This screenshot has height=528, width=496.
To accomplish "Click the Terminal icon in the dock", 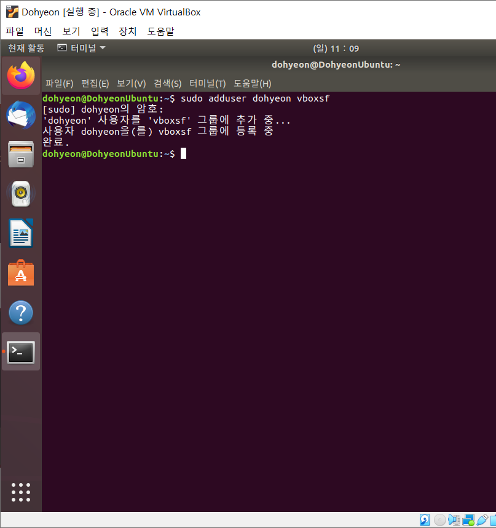I will click(x=21, y=352).
